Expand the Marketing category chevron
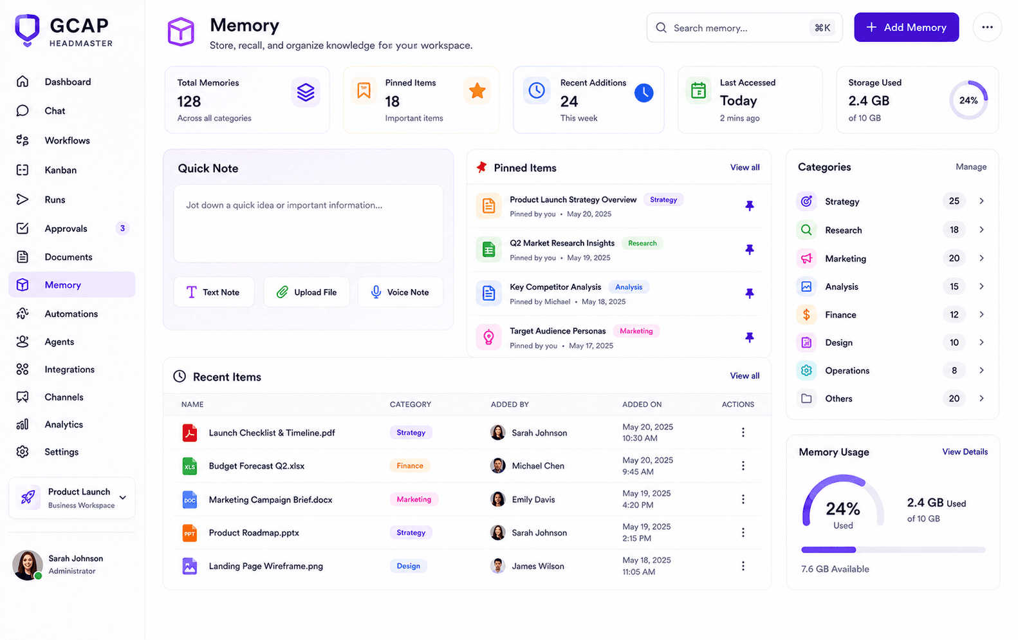Viewport: 1018px width, 640px height. click(981, 258)
